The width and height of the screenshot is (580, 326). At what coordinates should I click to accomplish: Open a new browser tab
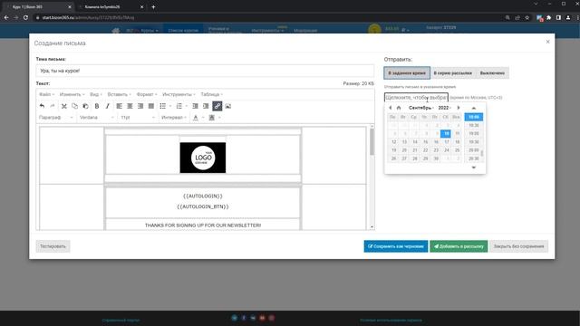pyautogui.click(x=153, y=6)
